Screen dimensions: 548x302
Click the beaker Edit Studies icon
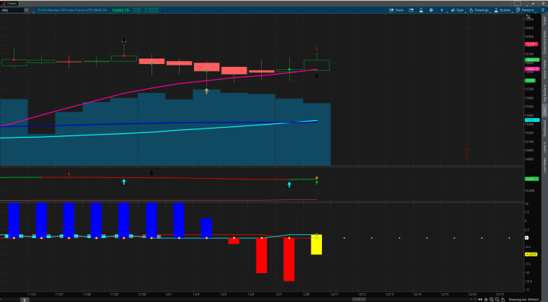click(421, 10)
